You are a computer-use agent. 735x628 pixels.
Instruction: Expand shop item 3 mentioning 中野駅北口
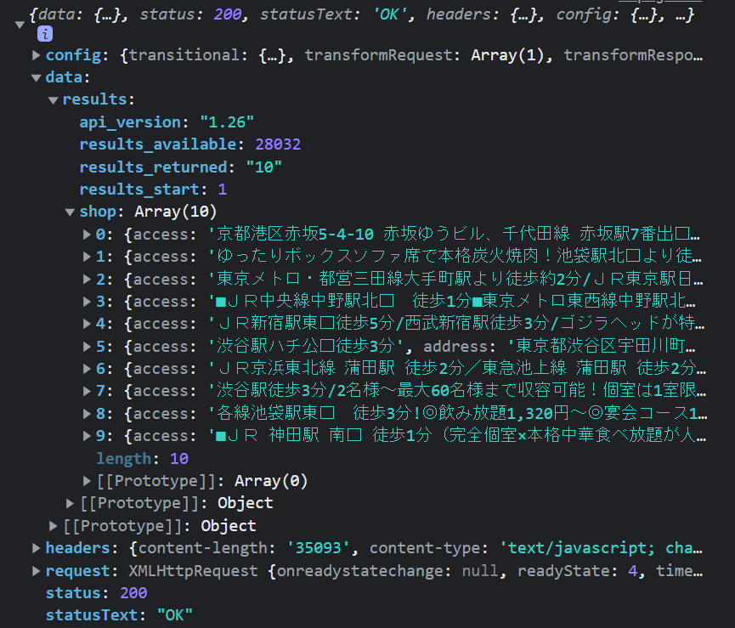click(x=86, y=301)
